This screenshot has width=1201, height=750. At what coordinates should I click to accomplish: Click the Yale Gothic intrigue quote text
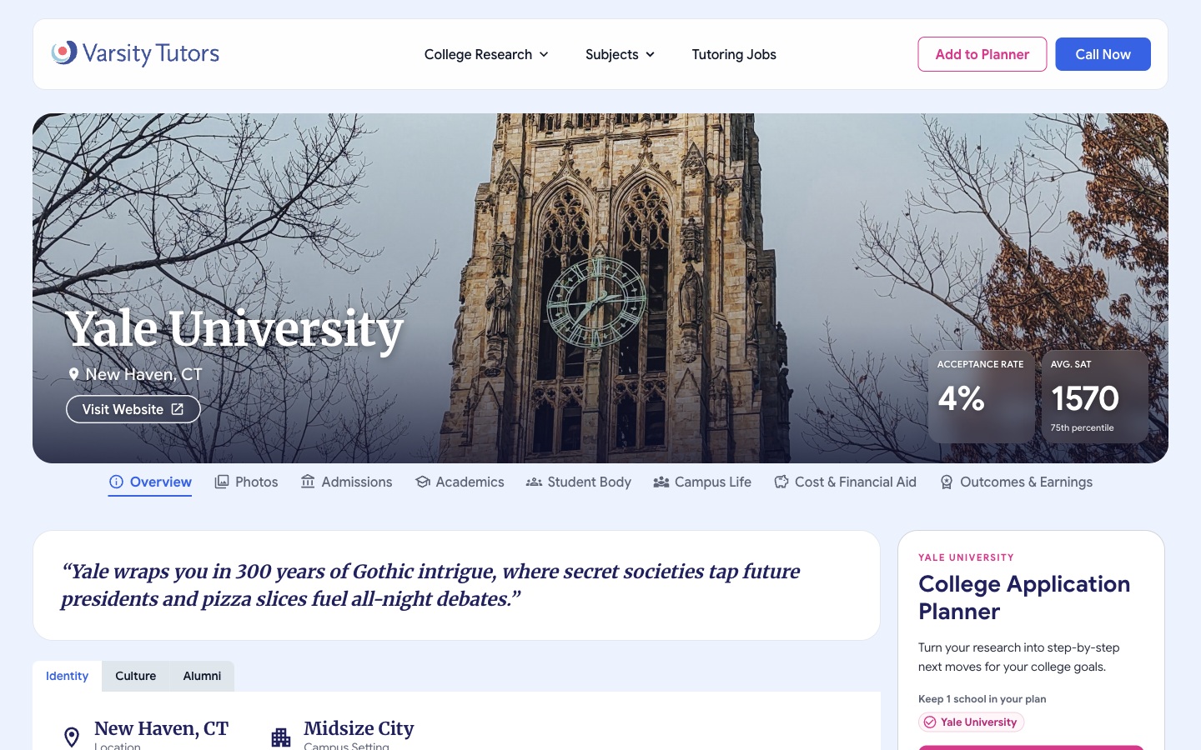coord(430,585)
